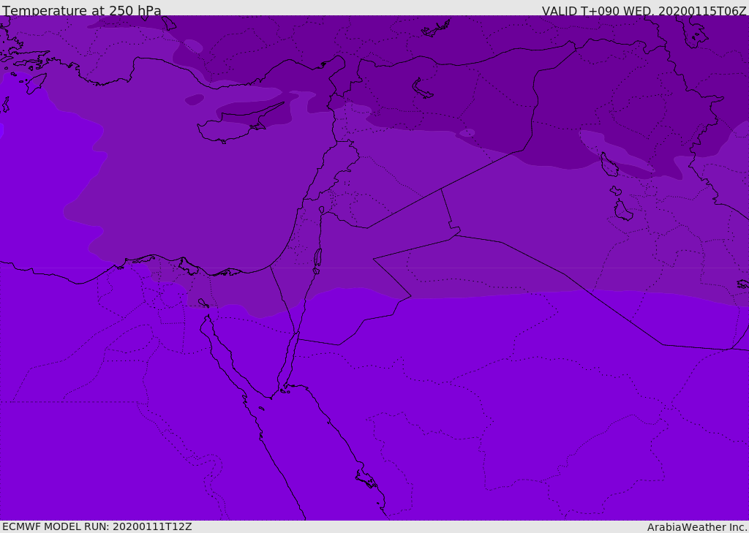Click the 'ArabiaWeather Inc' credit text

coord(696,527)
